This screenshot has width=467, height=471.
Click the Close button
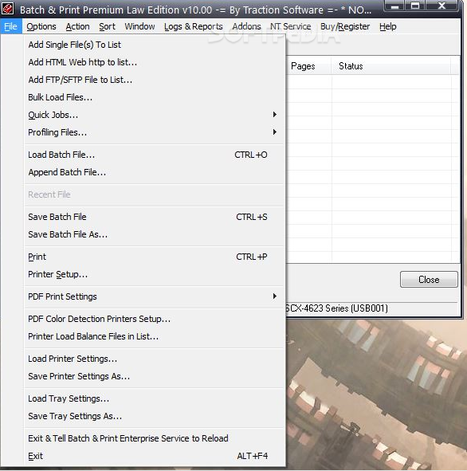[429, 280]
